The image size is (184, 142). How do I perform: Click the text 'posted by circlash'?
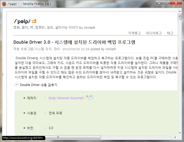click(103, 49)
